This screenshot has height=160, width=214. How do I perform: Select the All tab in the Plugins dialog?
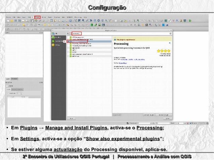59,33
